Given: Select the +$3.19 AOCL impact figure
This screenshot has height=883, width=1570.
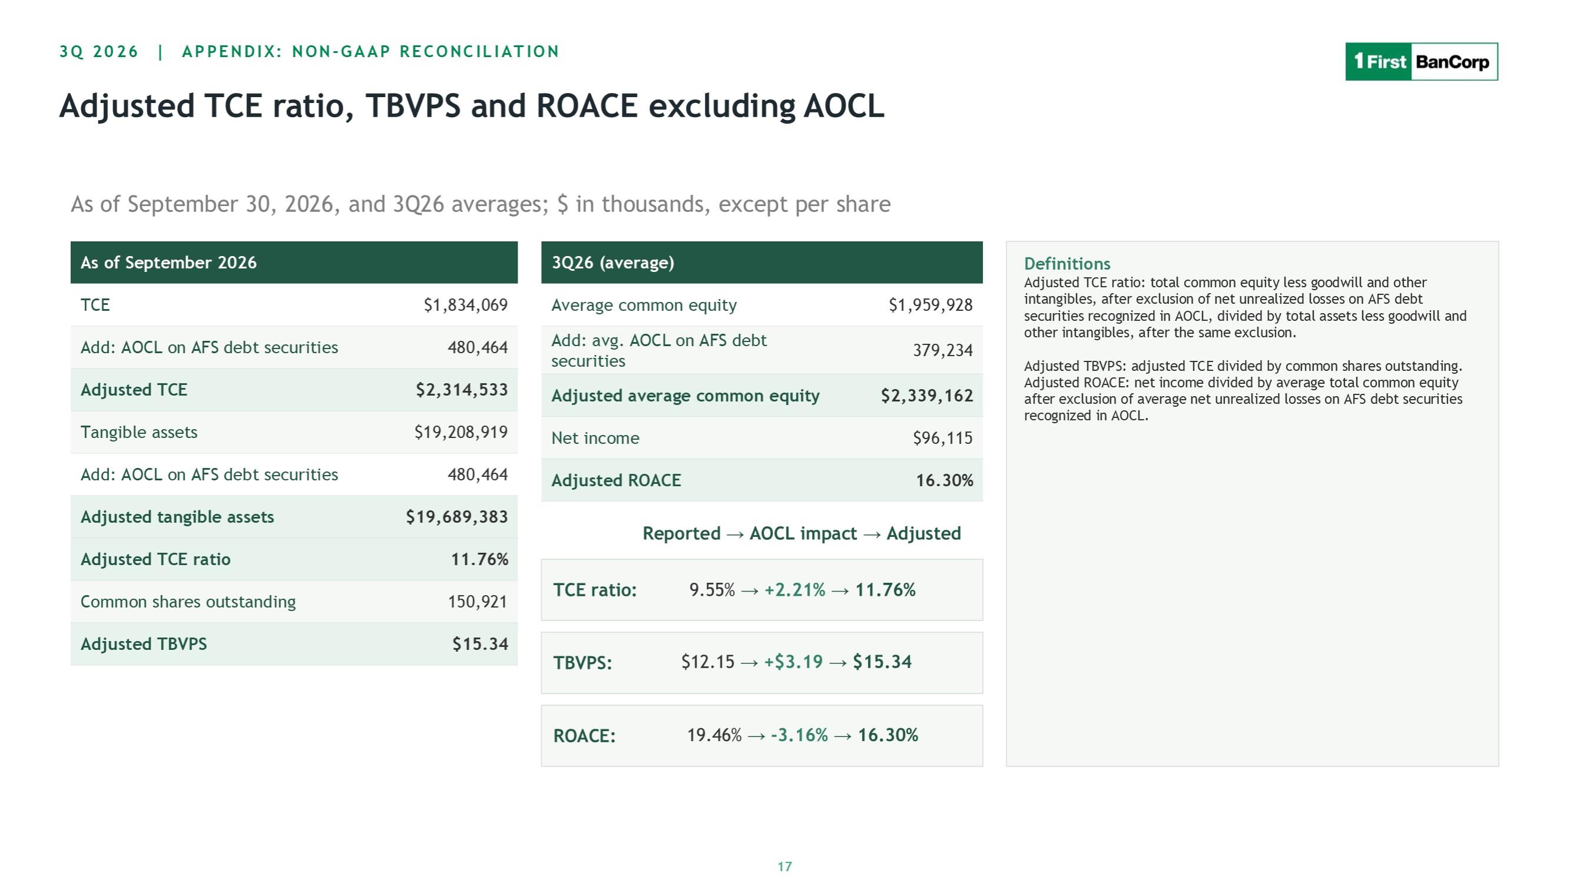Looking at the screenshot, I should (793, 662).
